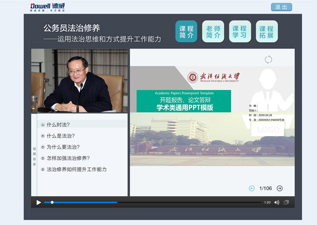317x225 pixels.
Task: Click the video progress slider handle
Action: (52, 202)
